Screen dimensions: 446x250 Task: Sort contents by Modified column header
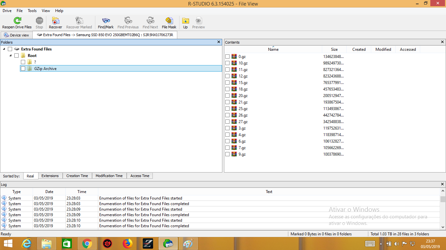(x=383, y=49)
